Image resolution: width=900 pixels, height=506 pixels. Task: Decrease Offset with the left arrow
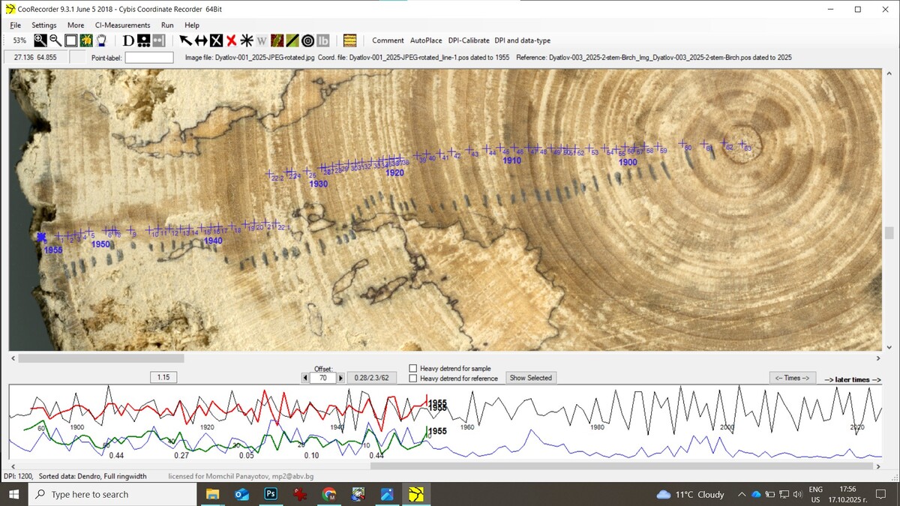tap(305, 379)
